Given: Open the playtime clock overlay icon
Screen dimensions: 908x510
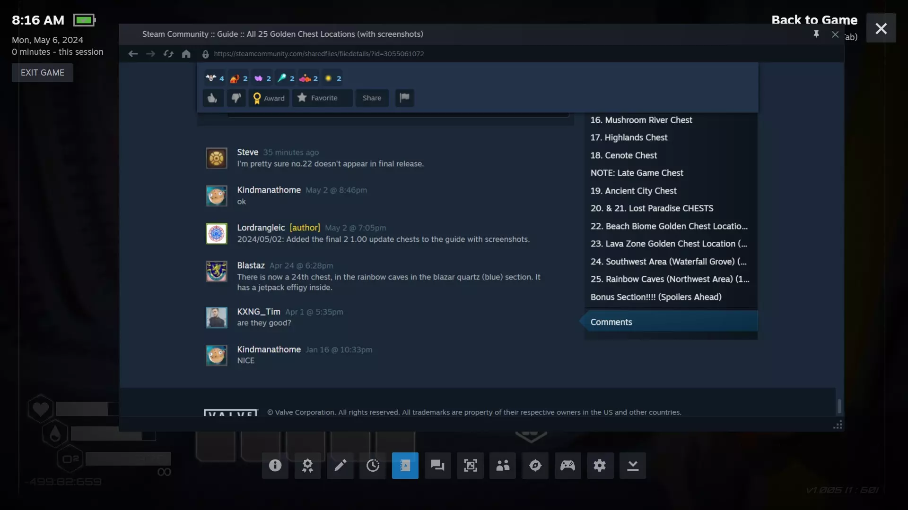Looking at the screenshot, I should click(x=373, y=466).
